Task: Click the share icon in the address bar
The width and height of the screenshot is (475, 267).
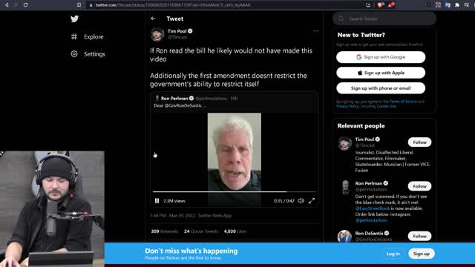Action: pos(368,5)
